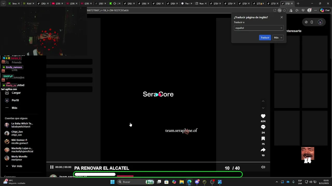Go to previous video with up chevron
Screen dimensions: 332x186
click(263, 101)
